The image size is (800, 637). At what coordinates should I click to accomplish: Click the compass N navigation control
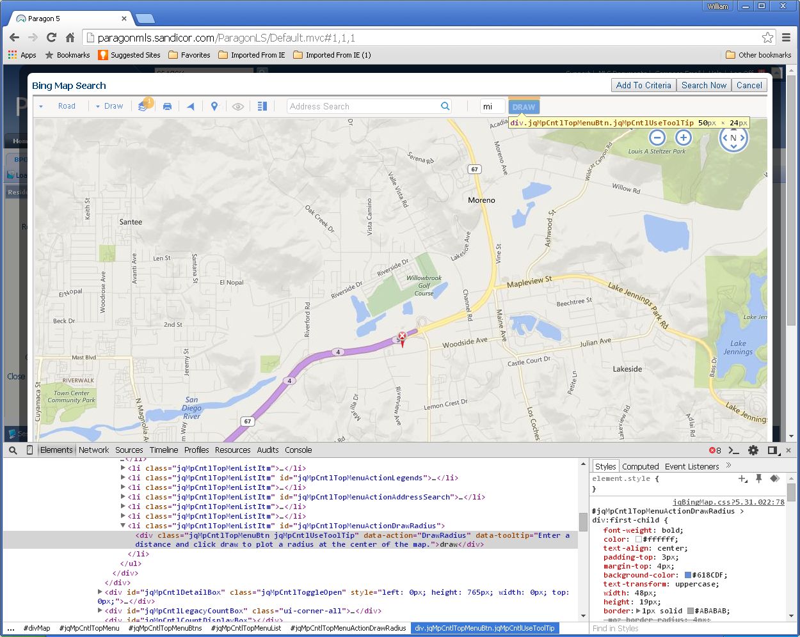[733, 138]
